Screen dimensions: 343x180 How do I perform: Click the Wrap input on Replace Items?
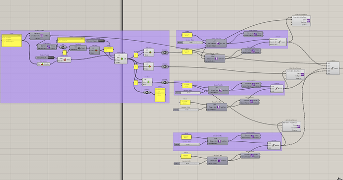coord(118,62)
